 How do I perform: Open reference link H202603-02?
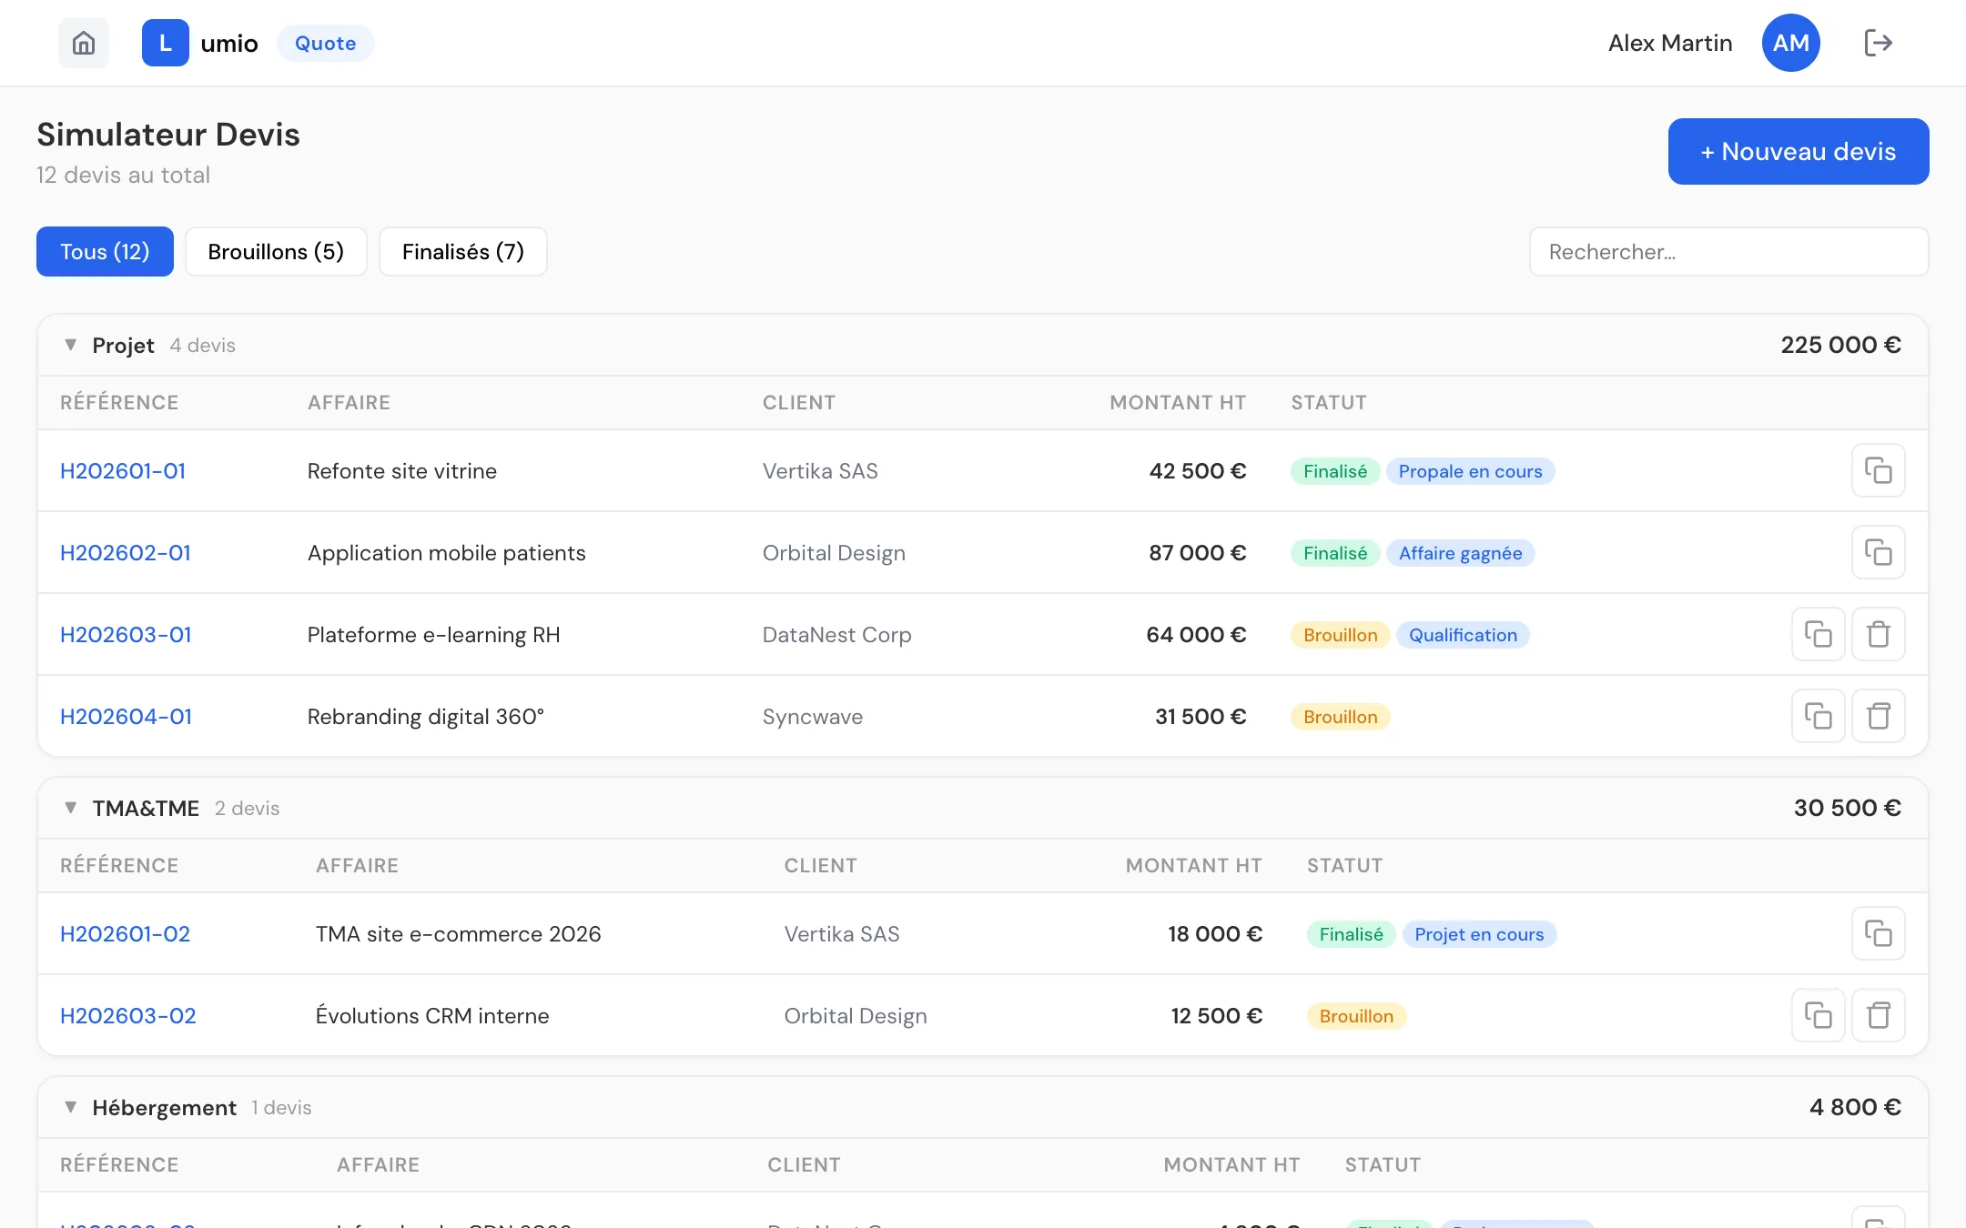pyautogui.click(x=128, y=1016)
